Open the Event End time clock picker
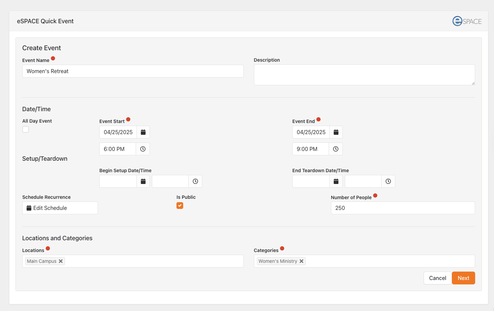 pyautogui.click(x=336, y=149)
